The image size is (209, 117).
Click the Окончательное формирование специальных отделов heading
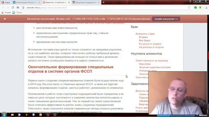pyautogui.click(x=71, y=69)
